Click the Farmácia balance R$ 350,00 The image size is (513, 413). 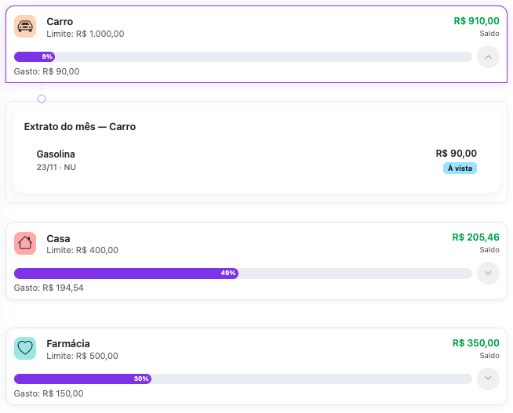pos(475,343)
